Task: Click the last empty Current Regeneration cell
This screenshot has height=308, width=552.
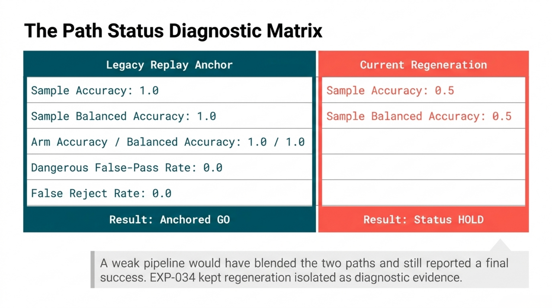Action: (x=423, y=193)
